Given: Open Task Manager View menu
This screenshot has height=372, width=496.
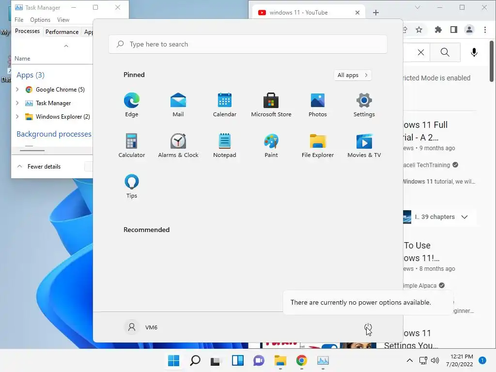Looking at the screenshot, I should tap(63, 19).
